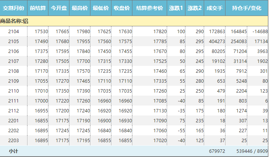Viewport: 269px width, 157px height.
Task: Click the -14688 position change cell
Action: [x=260, y=31]
